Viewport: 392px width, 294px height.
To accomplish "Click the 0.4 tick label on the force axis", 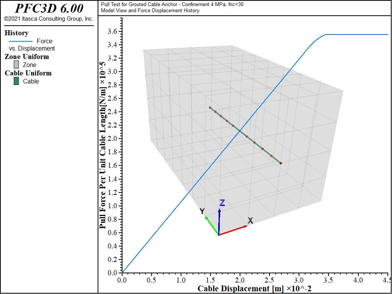I will click(113, 246).
